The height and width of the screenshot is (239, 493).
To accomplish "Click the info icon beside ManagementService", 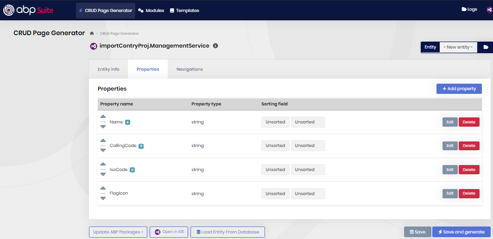I will coord(215,46).
